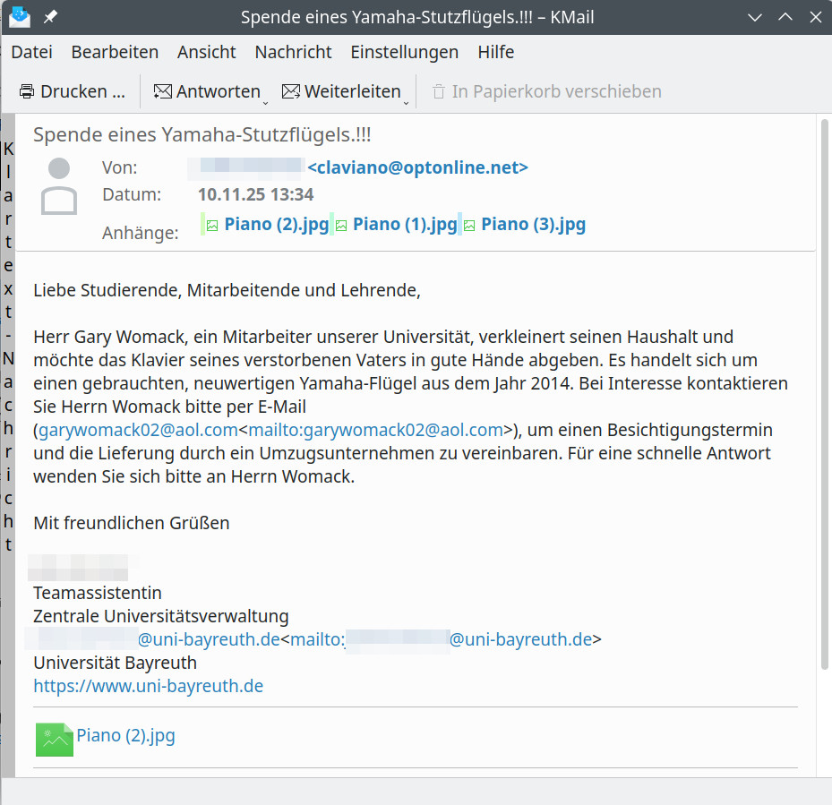
Task: Click the message pane vertical scrollbar
Action: pyautogui.click(x=824, y=394)
